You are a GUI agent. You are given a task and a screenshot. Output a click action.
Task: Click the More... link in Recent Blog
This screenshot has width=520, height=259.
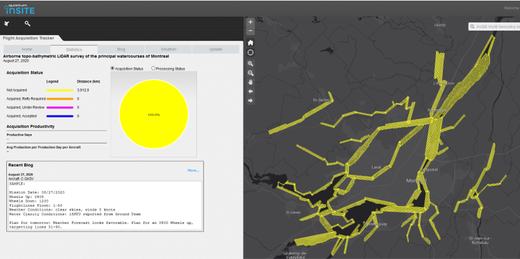coord(194,170)
